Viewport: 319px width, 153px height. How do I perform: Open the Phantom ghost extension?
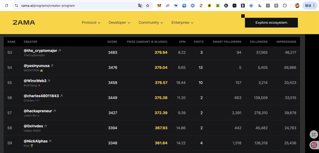(167, 5)
